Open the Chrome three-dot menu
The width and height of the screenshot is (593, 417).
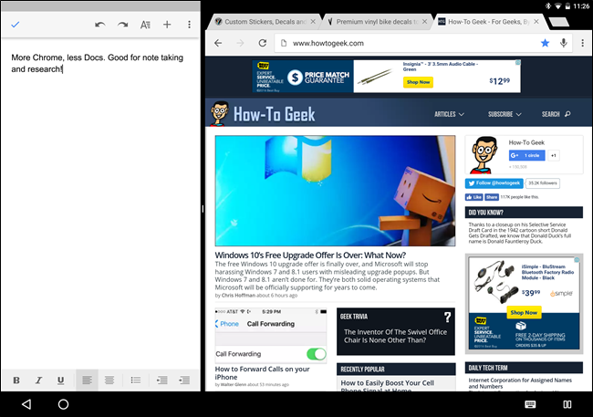(582, 43)
